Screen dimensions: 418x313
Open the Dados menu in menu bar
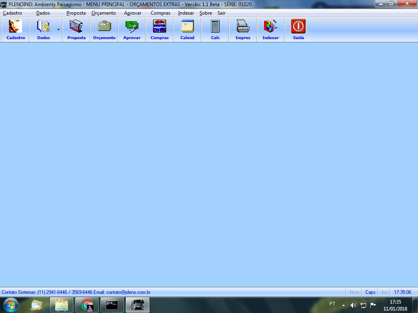tap(43, 13)
